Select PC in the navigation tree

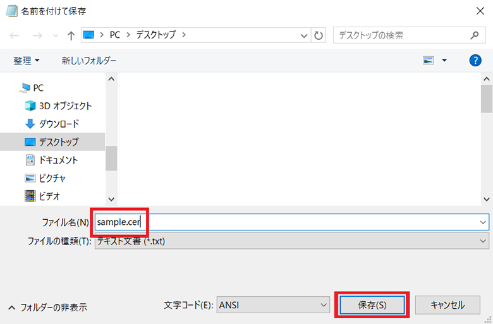pyautogui.click(x=38, y=88)
